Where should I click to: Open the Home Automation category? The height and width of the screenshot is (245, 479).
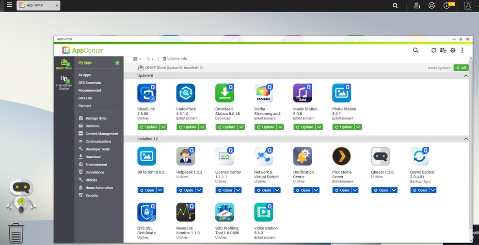click(x=99, y=188)
